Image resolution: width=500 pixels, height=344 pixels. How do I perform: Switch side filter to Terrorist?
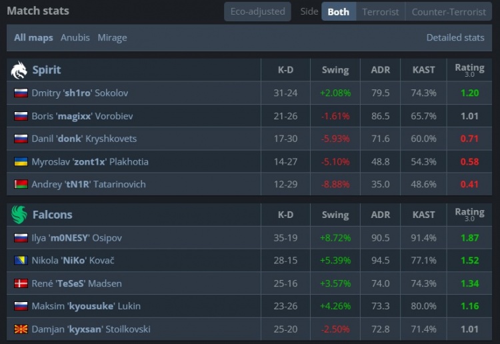381,11
